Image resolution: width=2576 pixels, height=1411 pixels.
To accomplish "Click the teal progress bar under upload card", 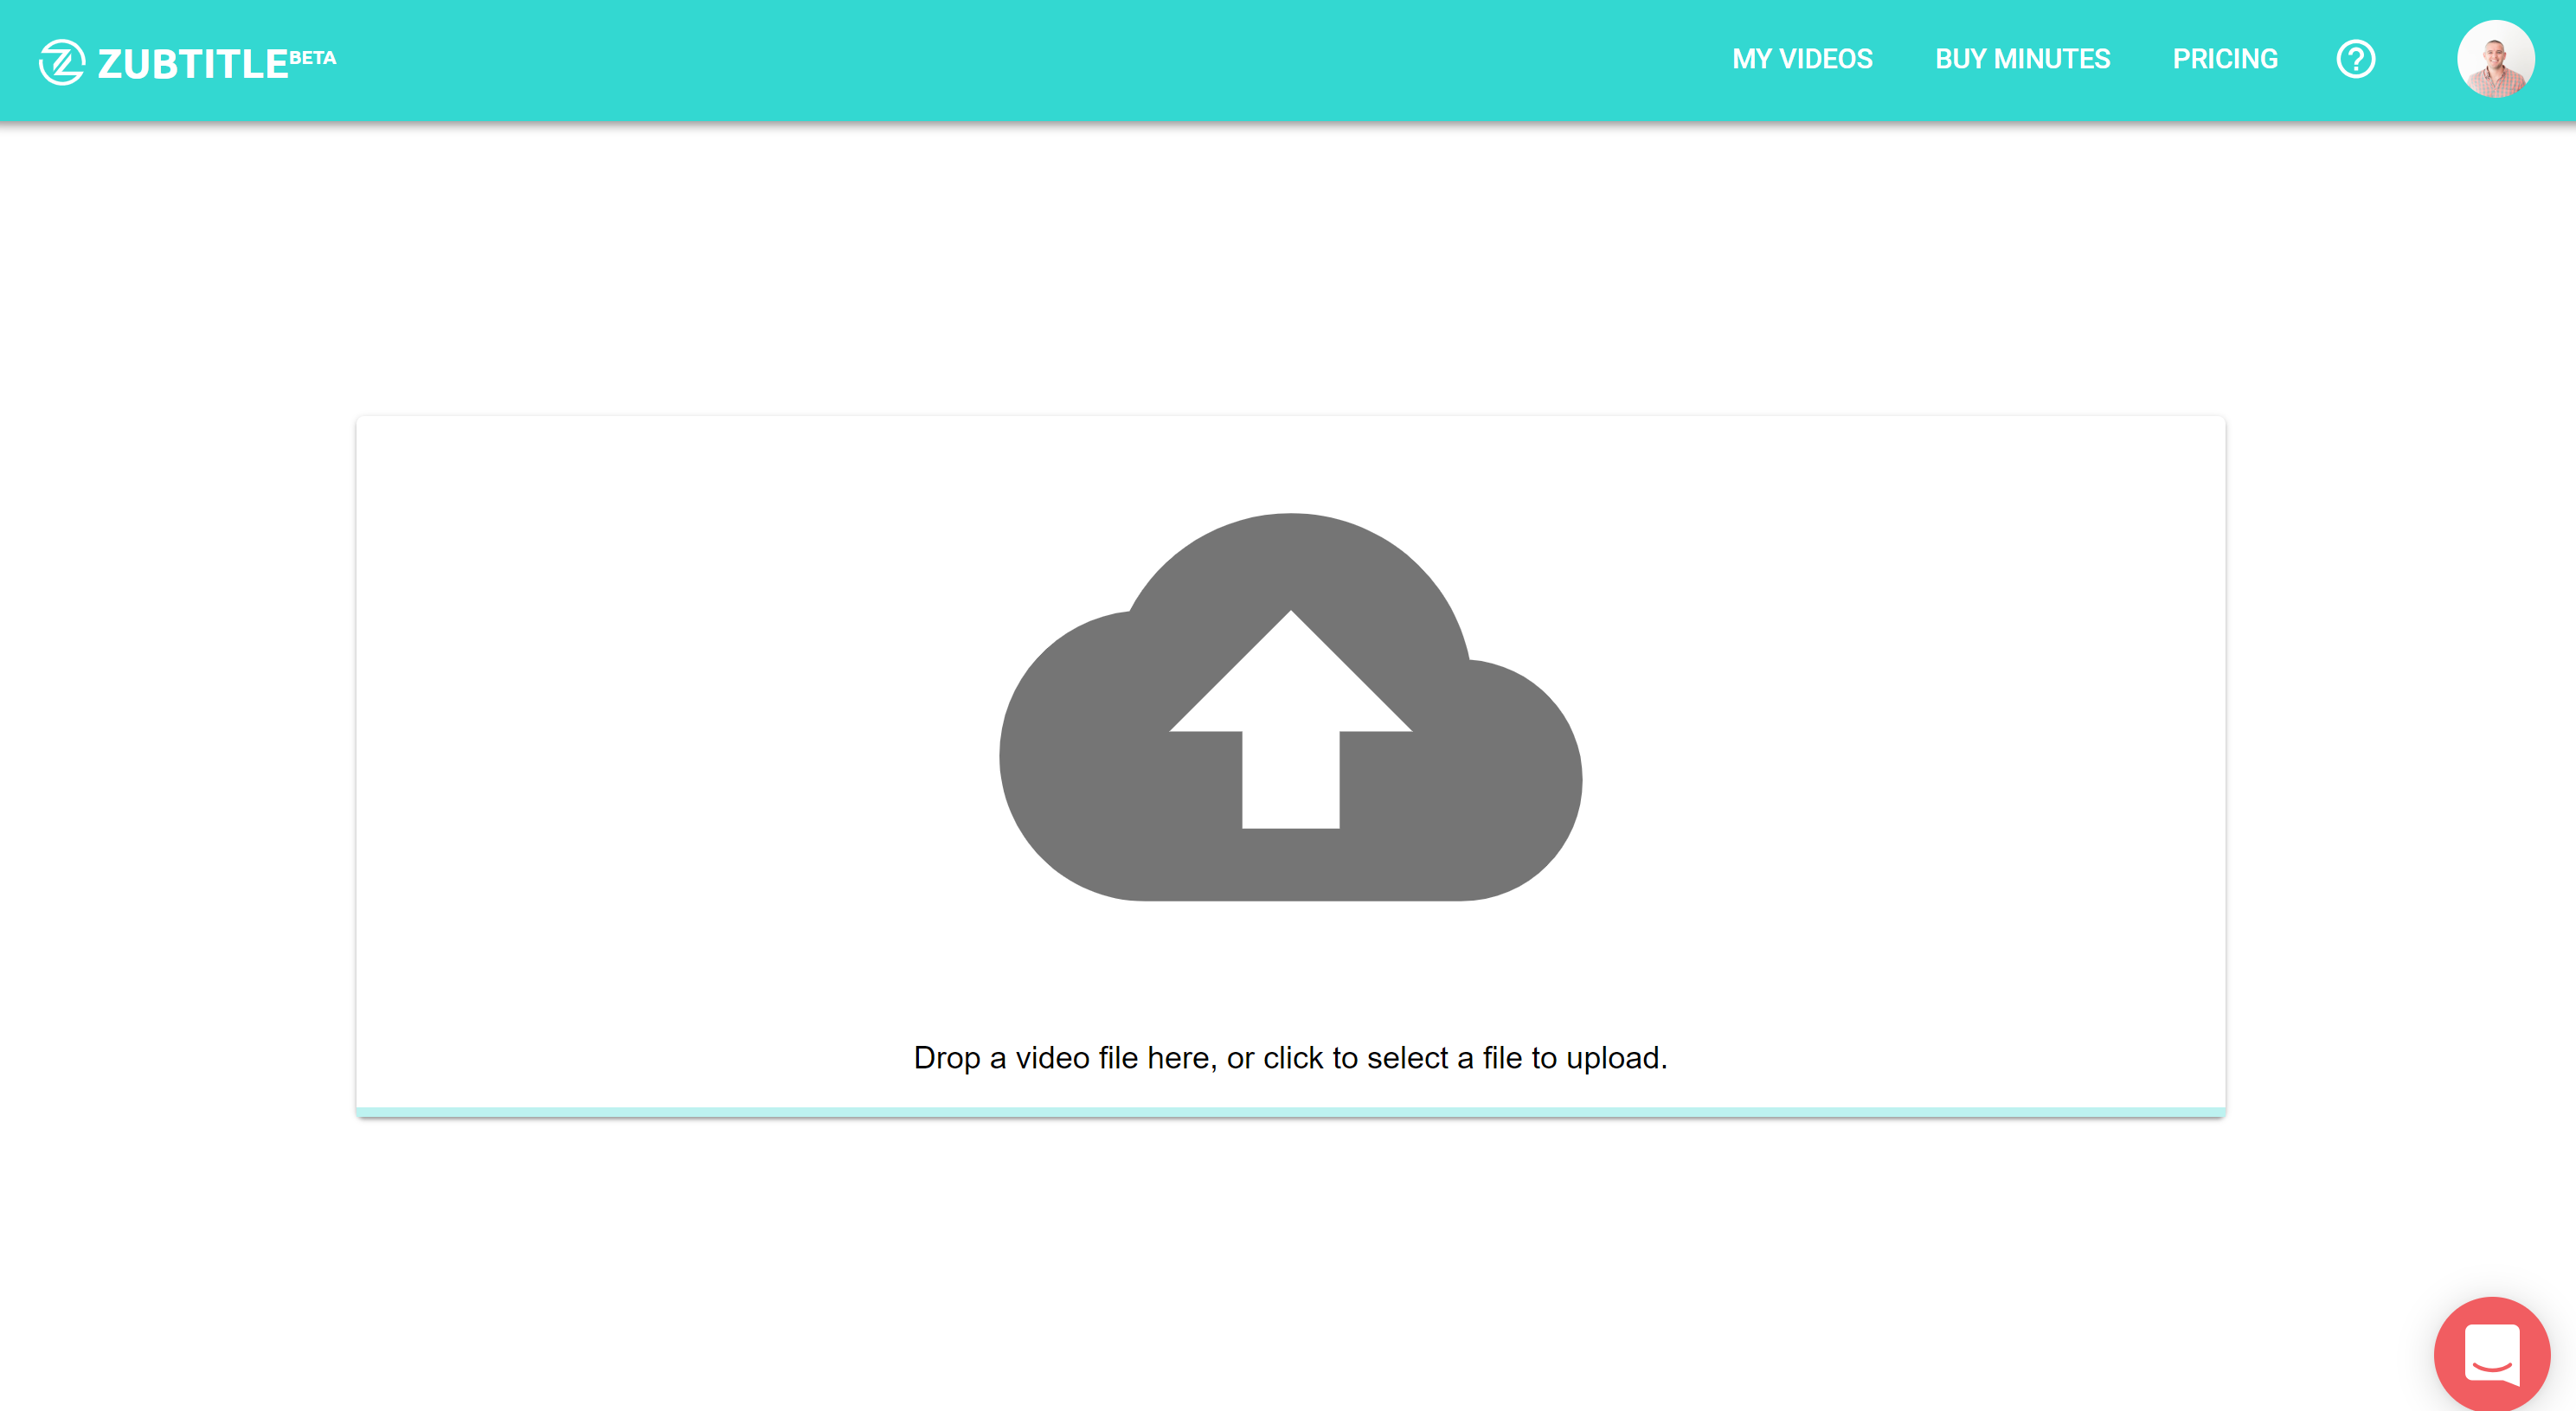I will (x=1290, y=1112).
